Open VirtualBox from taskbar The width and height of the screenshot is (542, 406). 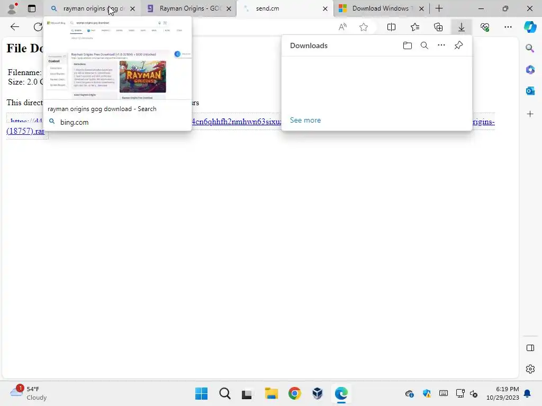tap(318, 393)
